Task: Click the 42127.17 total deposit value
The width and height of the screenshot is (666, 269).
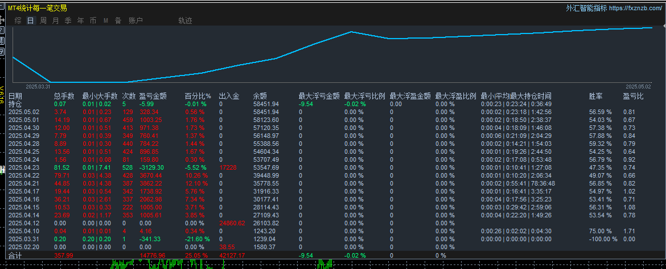Action: pos(232,255)
